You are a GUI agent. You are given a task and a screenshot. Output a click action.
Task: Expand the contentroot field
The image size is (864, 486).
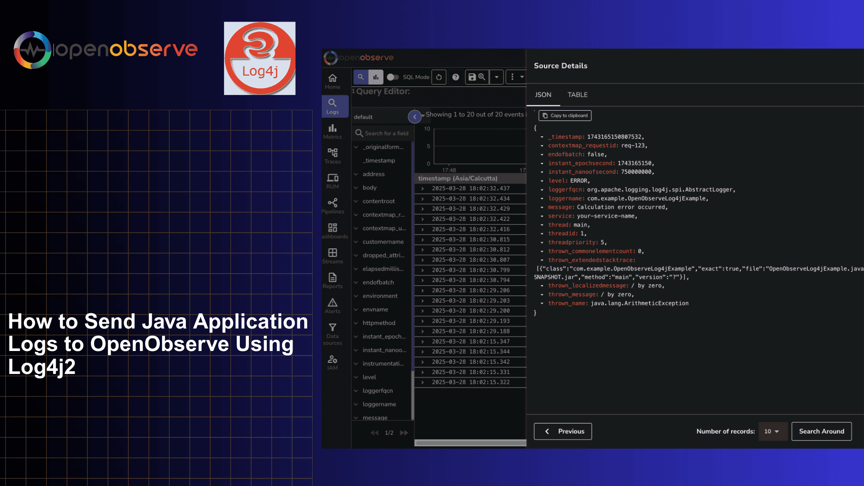pyautogui.click(x=356, y=201)
